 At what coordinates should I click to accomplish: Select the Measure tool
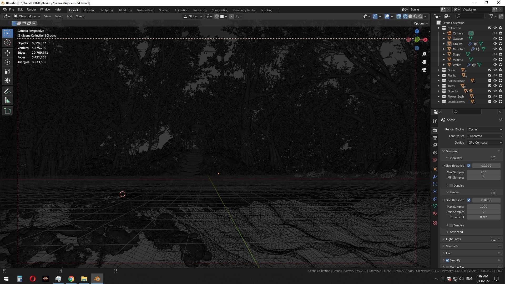point(7,101)
